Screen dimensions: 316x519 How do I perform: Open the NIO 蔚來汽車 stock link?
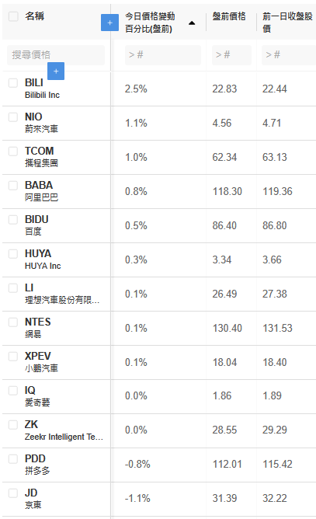(x=41, y=123)
